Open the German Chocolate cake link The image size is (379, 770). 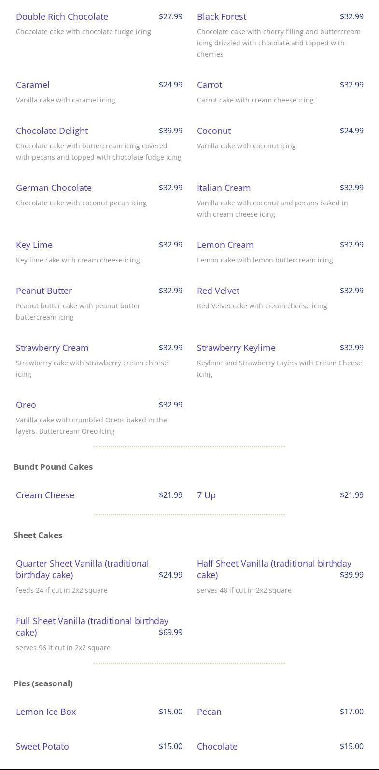(54, 188)
